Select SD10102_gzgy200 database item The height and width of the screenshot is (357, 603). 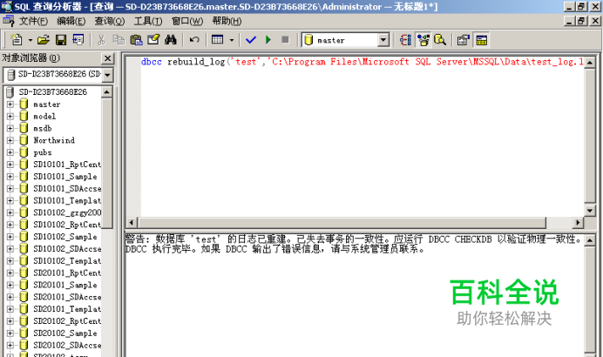point(67,212)
